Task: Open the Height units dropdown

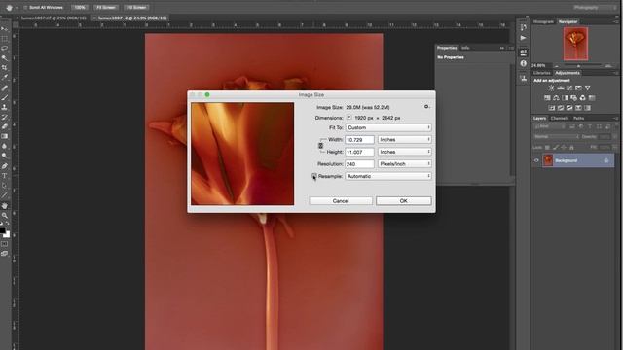Action: tap(405, 152)
